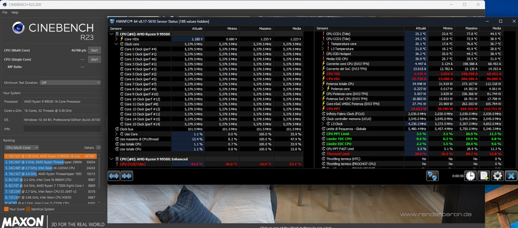
Task: Click the left Attuale column header
Action: tap(188, 29)
